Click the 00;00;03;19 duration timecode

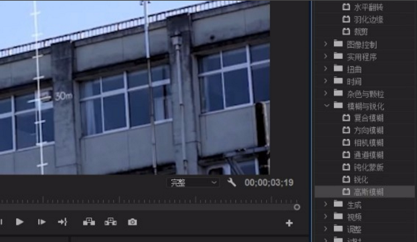pyautogui.click(x=269, y=183)
